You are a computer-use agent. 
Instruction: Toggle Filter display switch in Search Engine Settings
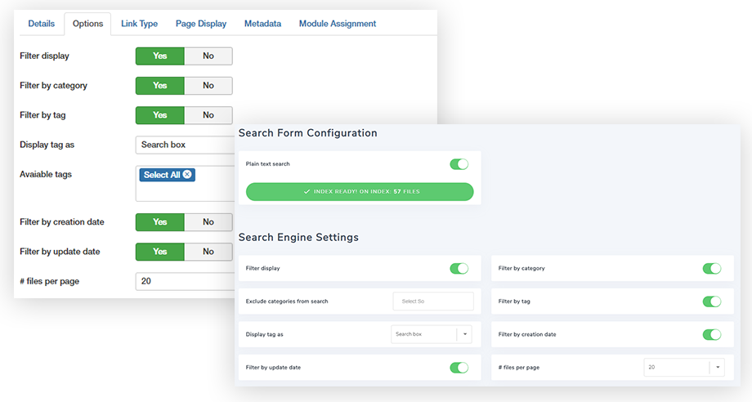point(459,268)
